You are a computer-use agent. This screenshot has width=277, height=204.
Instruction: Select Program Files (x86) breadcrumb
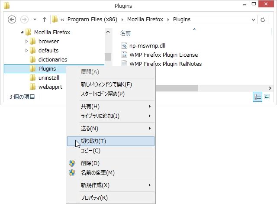coord(92,19)
